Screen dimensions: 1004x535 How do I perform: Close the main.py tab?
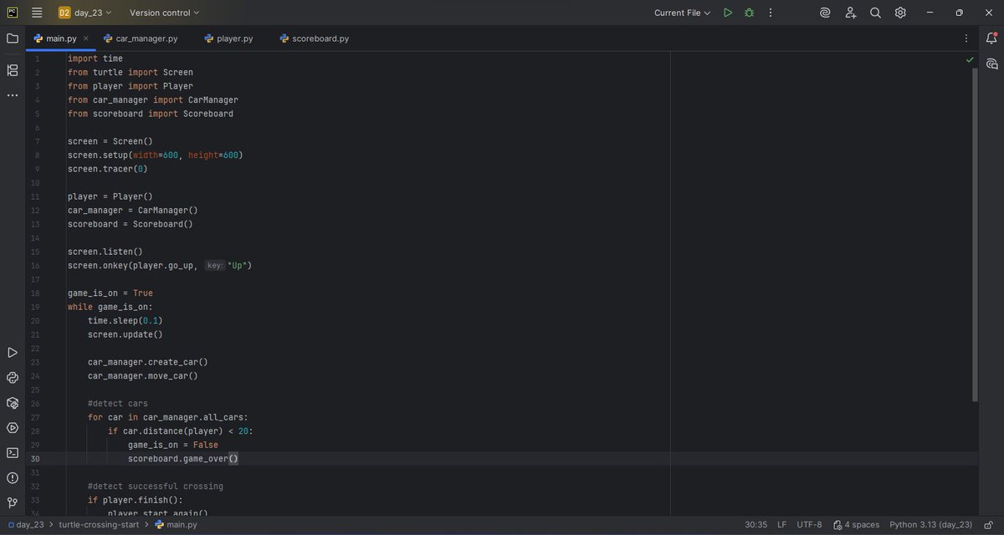click(85, 38)
